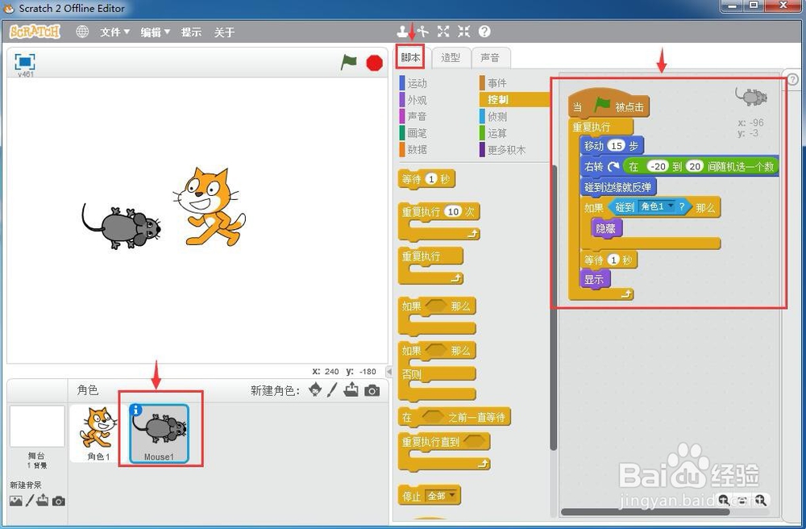Select the 角色1 cat sprite thumbnail
This screenshot has height=529, width=806.
click(98, 434)
